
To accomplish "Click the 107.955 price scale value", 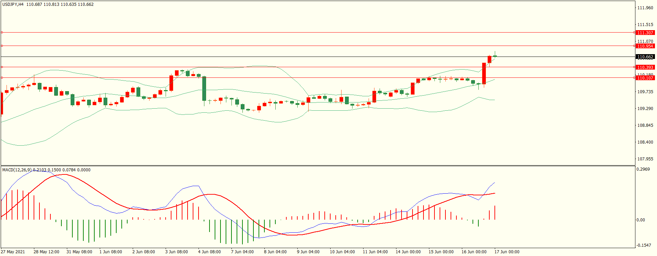I will [x=645, y=159].
